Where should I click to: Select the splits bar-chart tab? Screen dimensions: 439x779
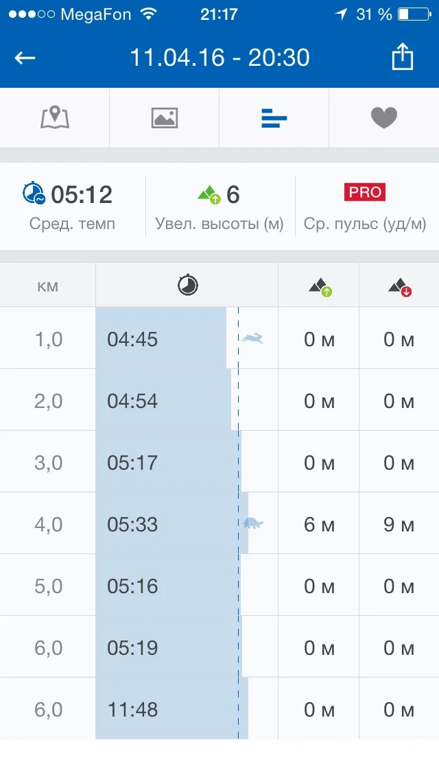[x=274, y=119]
